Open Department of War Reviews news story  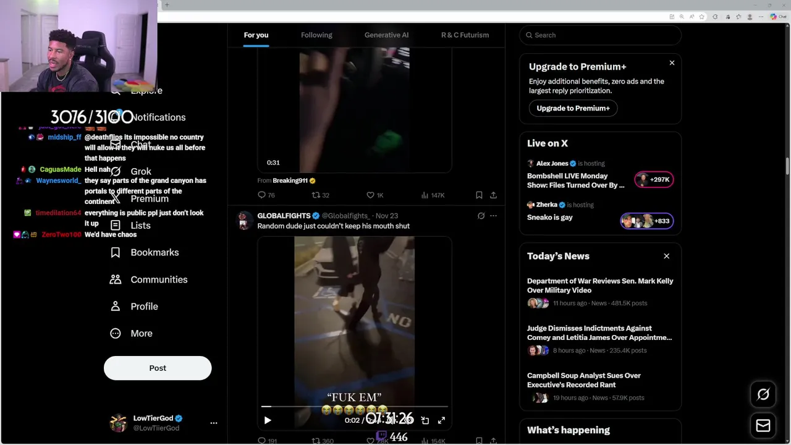coord(600,286)
